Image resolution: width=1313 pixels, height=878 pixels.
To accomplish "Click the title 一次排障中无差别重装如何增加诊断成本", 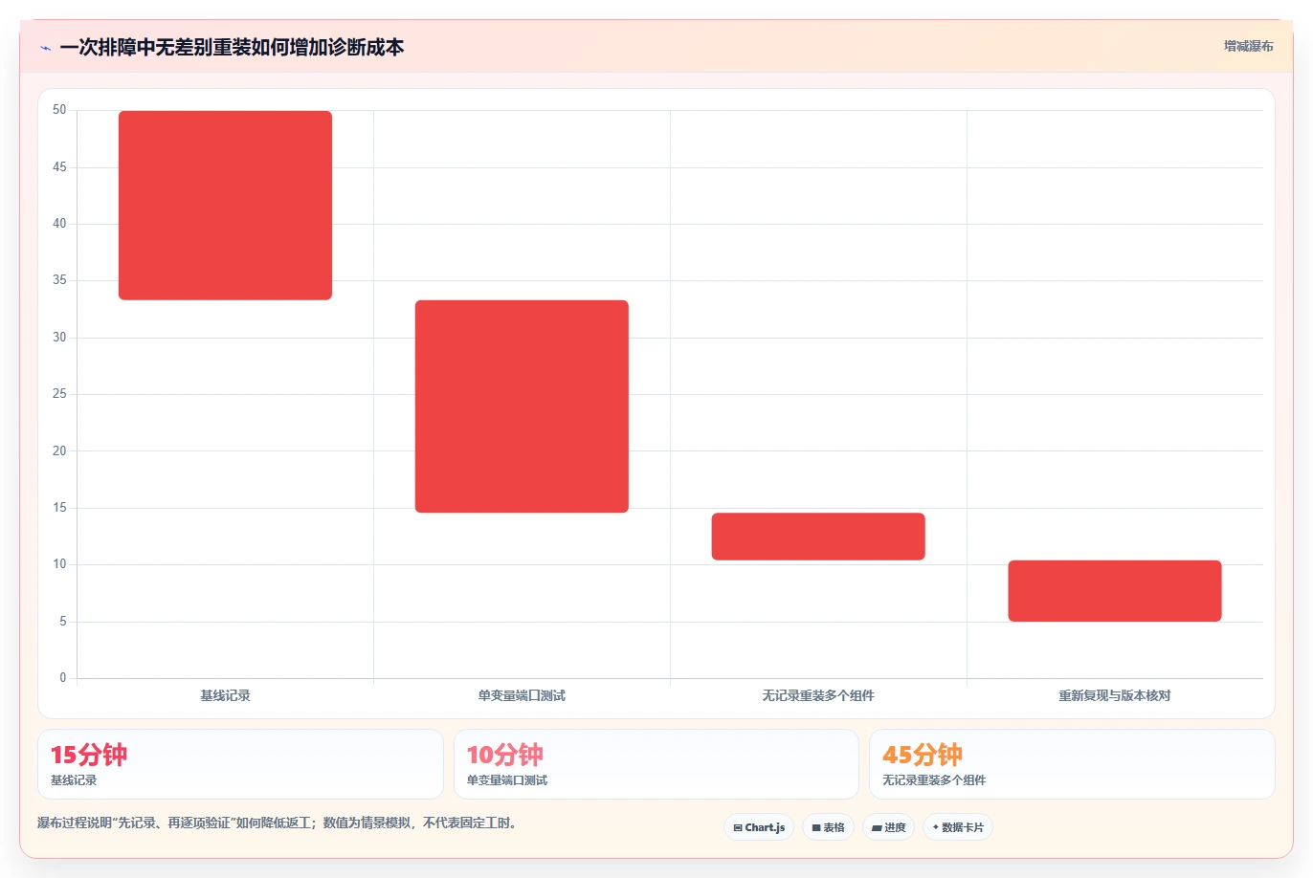I will pyautogui.click(x=232, y=47).
